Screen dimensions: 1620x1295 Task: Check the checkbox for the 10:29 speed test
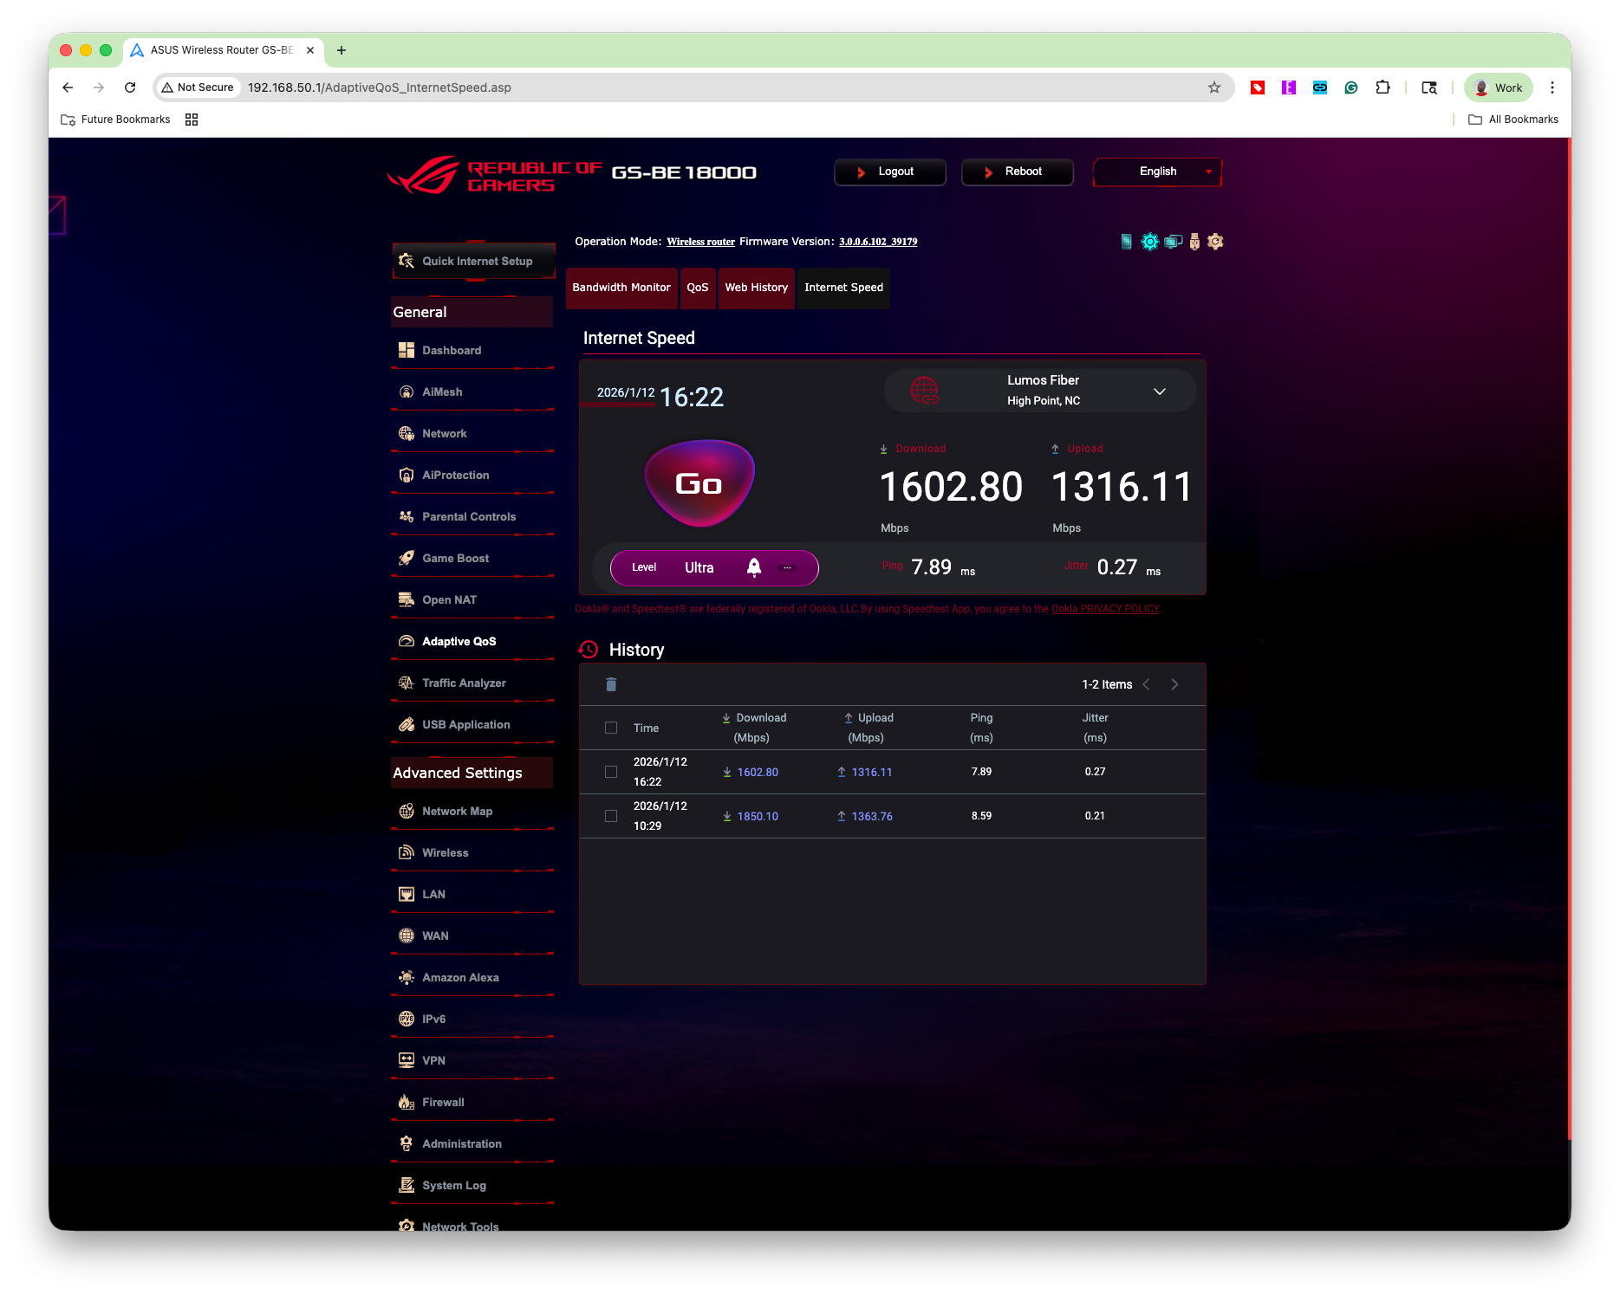pos(611,815)
